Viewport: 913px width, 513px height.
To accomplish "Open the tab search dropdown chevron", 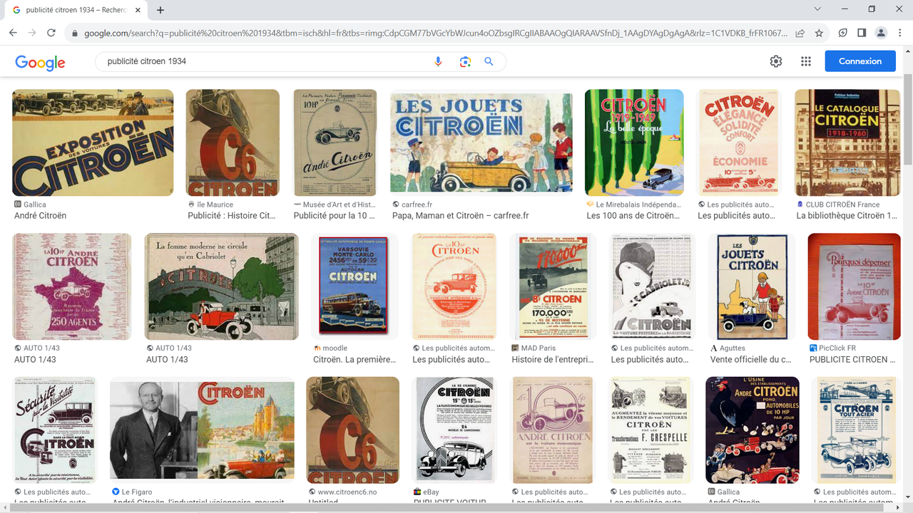I will tap(817, 9).
